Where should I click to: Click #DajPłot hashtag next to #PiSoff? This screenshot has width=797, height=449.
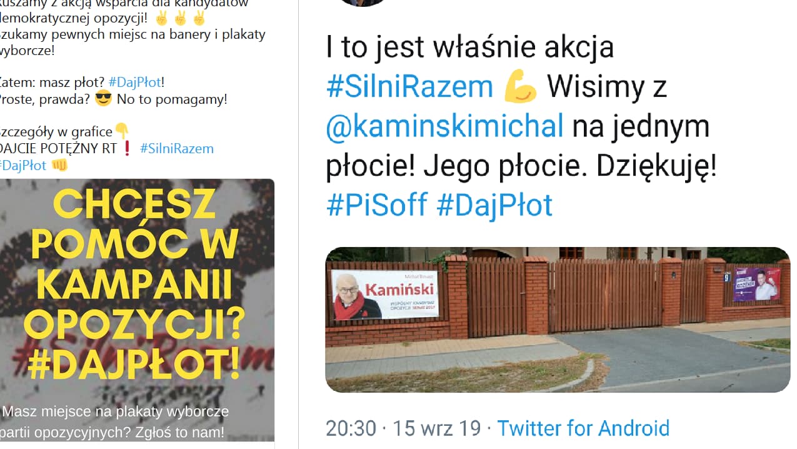coord(494,205)
